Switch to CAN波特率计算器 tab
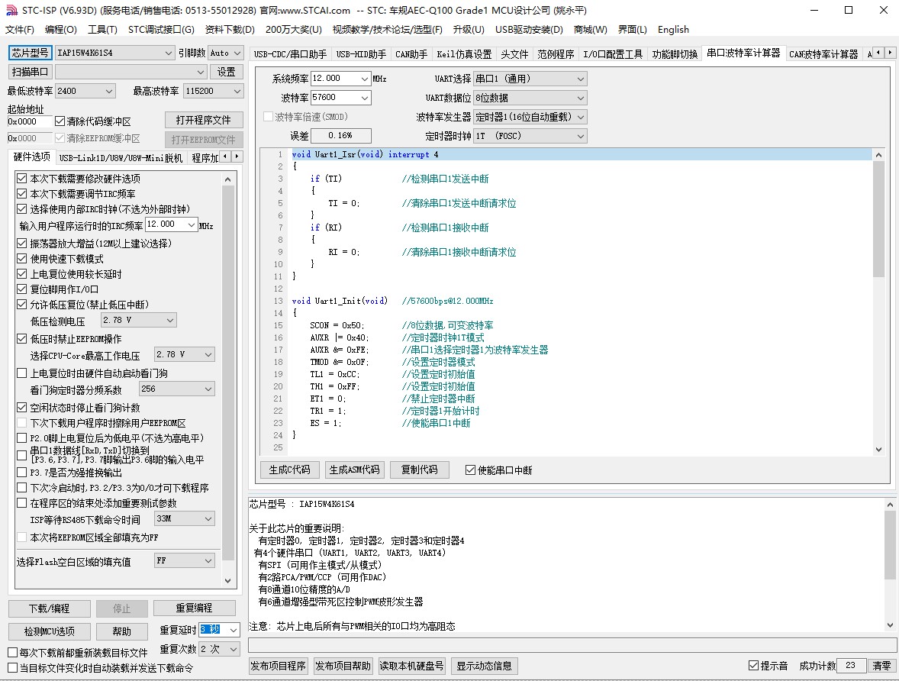The image size is (899, 681). click(823, 54)
